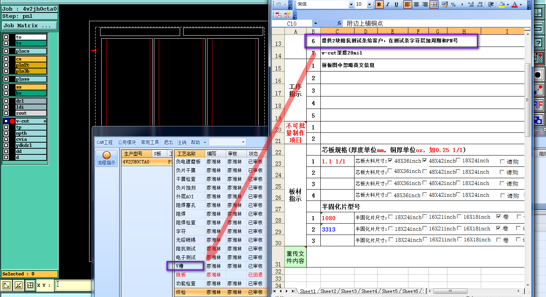The height and width of the screenshot is (297, 546).
Task: Open the font size dropdown
Action: (x=370, y=5)
